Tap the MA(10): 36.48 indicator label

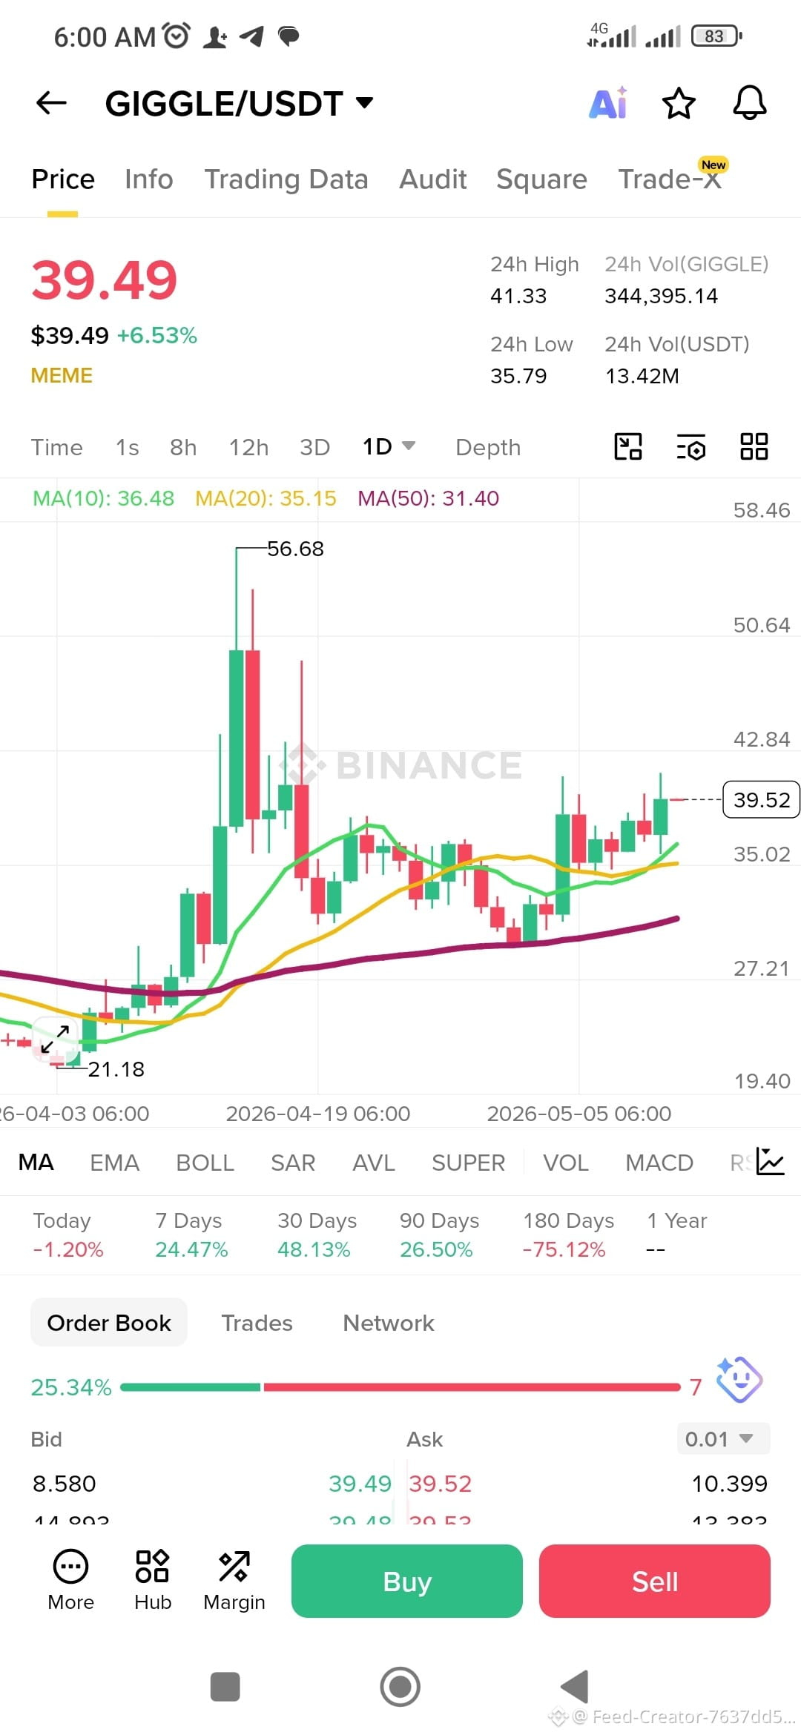[104, 498]
